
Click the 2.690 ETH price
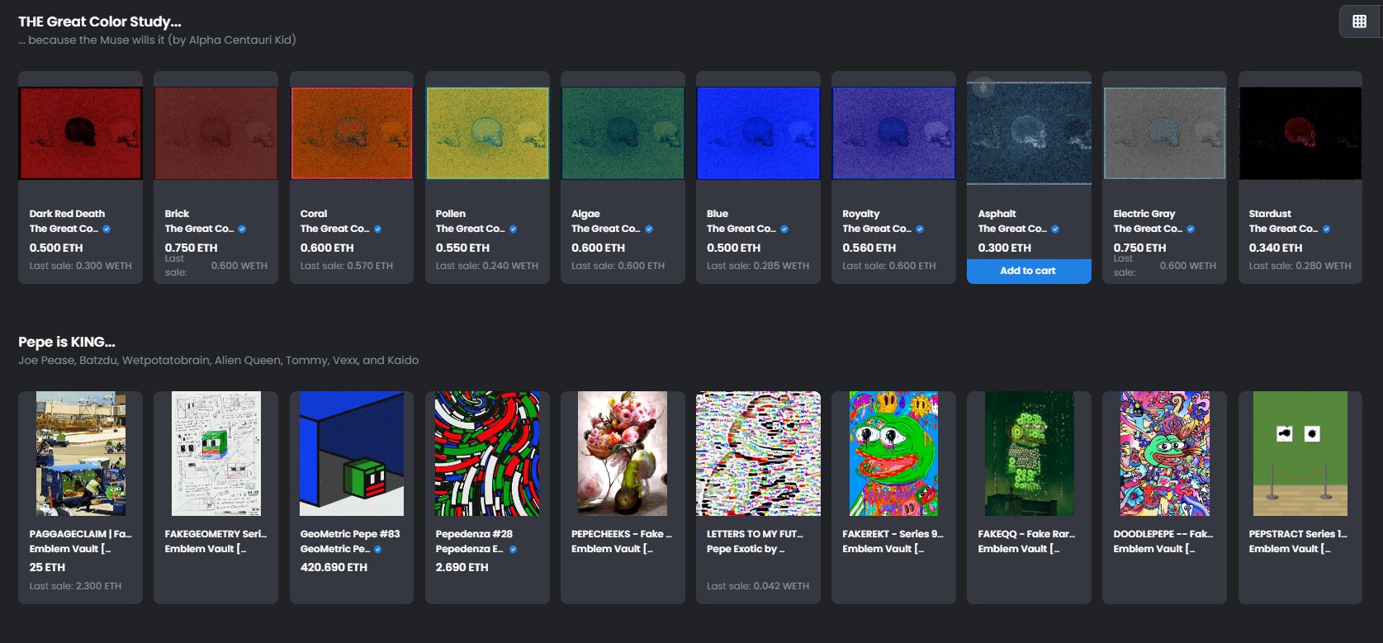(462, 568)
